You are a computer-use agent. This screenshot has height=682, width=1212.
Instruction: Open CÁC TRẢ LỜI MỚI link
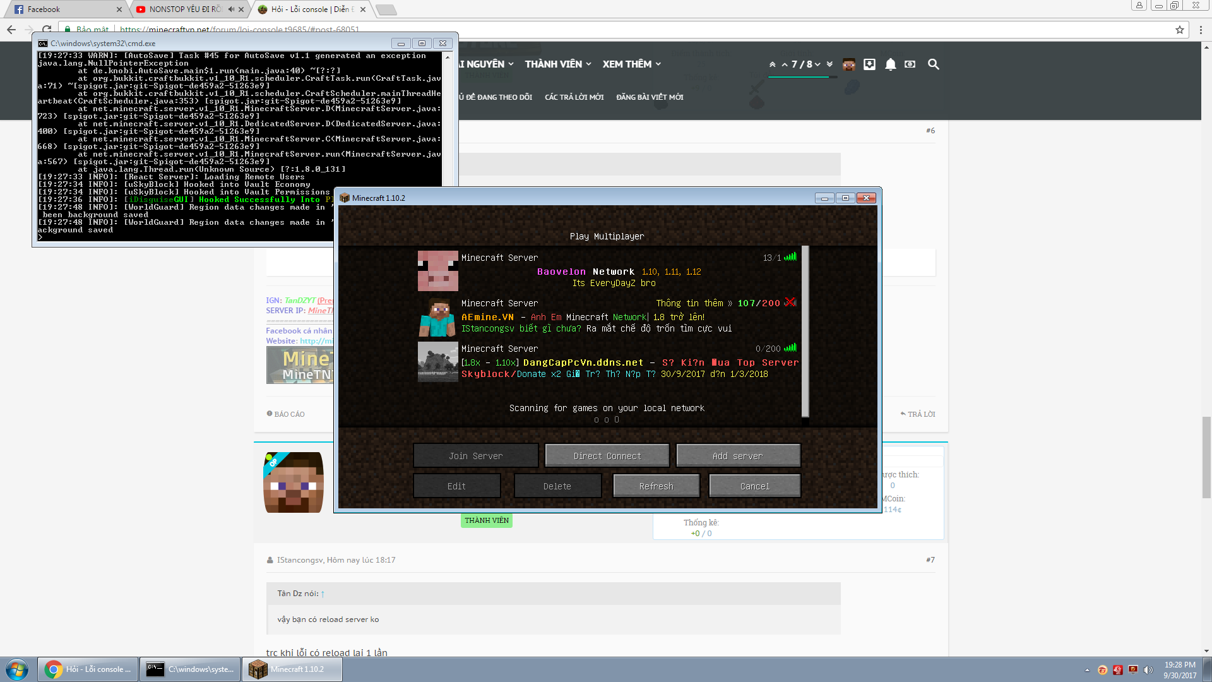574,97
